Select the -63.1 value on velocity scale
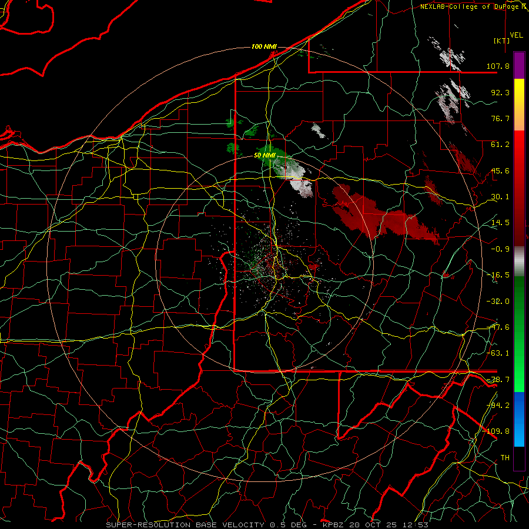This screenshot has height=529, width=529. pos(499,353)
